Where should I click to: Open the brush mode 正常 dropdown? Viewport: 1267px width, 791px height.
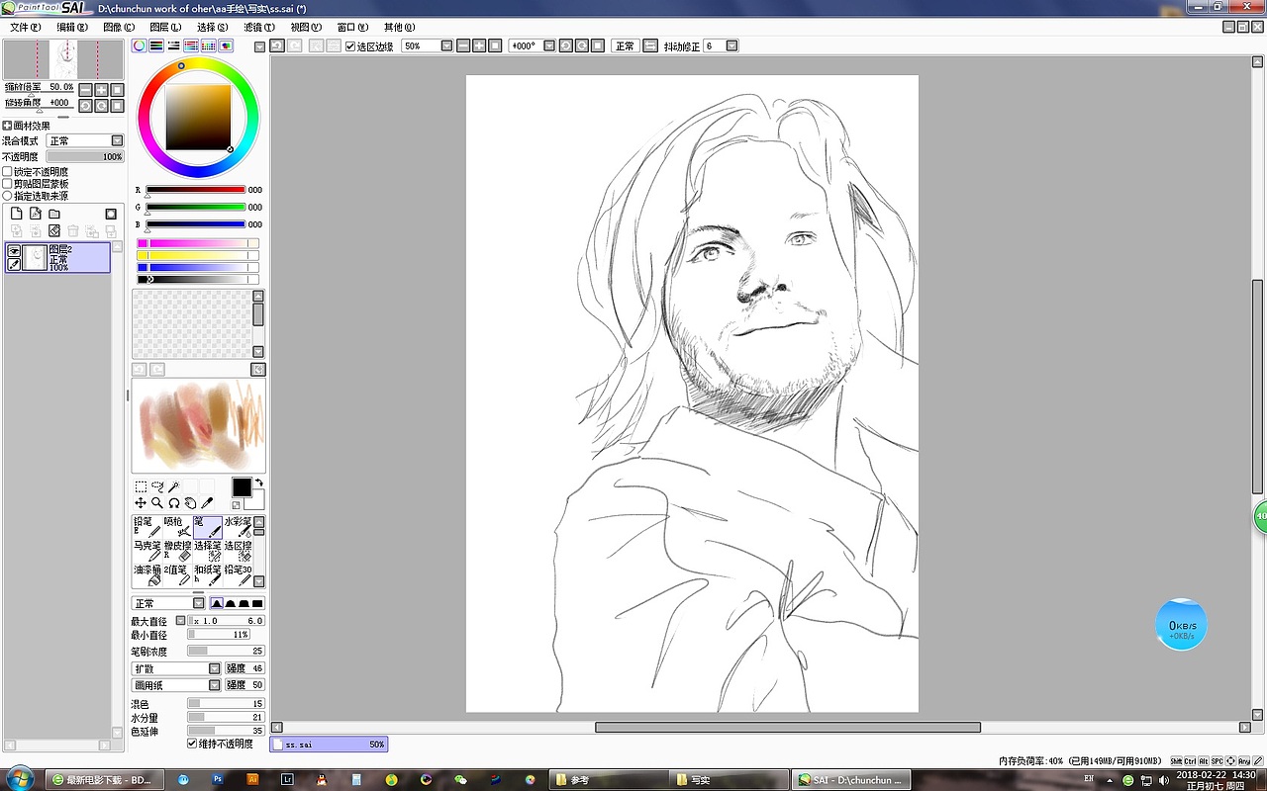click(199, 603)
